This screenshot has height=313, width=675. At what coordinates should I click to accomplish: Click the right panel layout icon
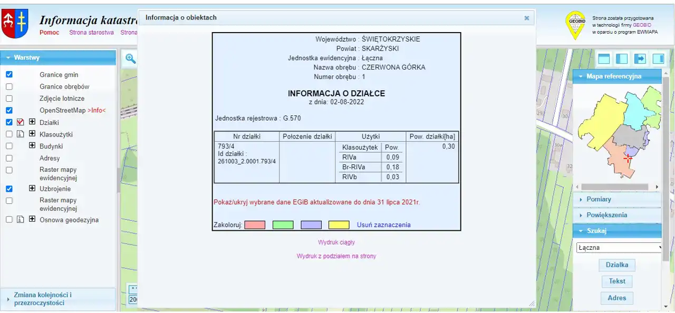coord(658,58)
